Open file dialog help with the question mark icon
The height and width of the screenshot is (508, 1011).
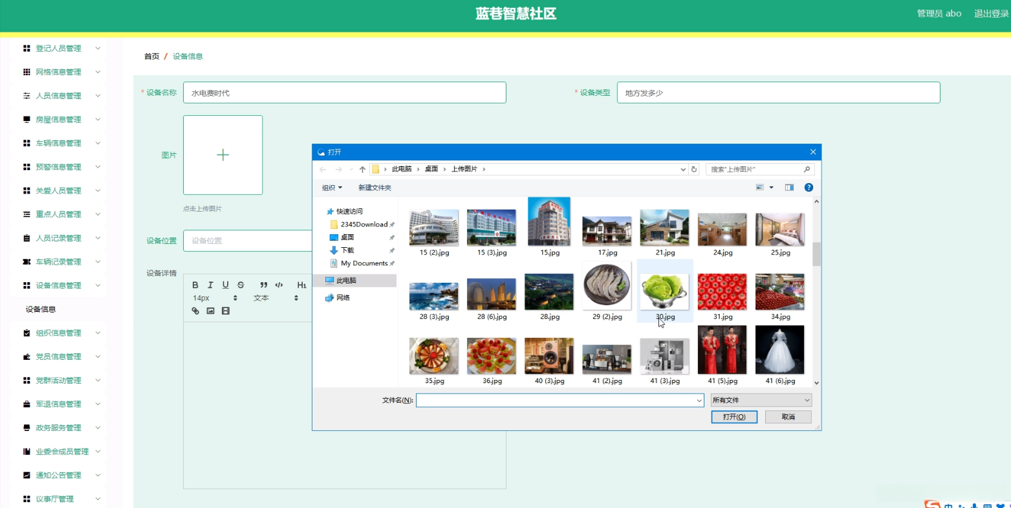(x=809, y=188)
